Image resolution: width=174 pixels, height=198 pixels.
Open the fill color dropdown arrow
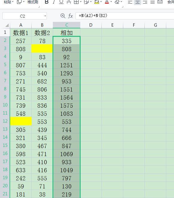click(x=101, y=2)
